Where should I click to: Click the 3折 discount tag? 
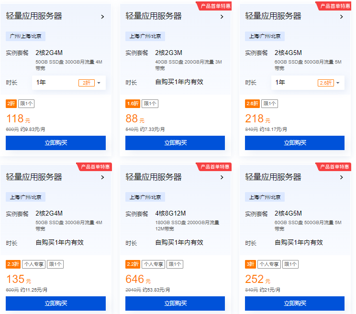(250, 264)
